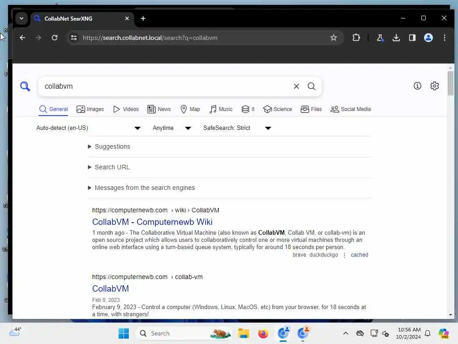Image resolution: width=458 pixels, height=344 pixels.
Task: Click the browser address bar URL
Action: tap(150, 38)
